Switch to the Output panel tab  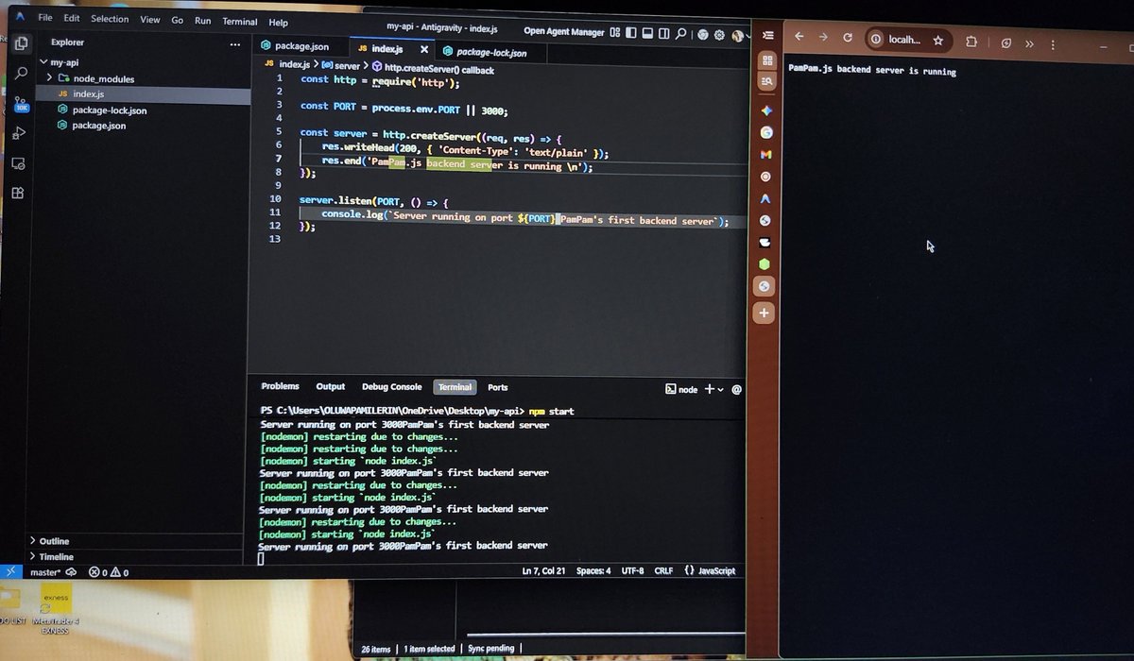pos(331,386)
